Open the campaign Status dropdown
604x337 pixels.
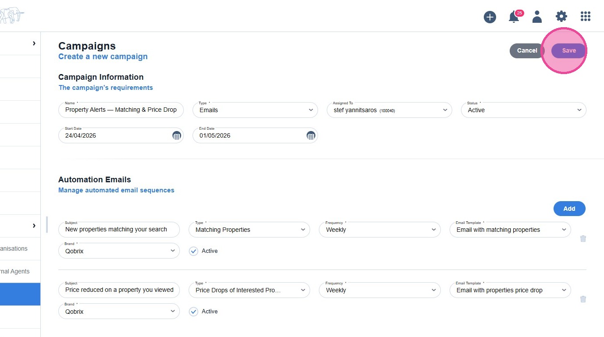[x=523, y=110]
